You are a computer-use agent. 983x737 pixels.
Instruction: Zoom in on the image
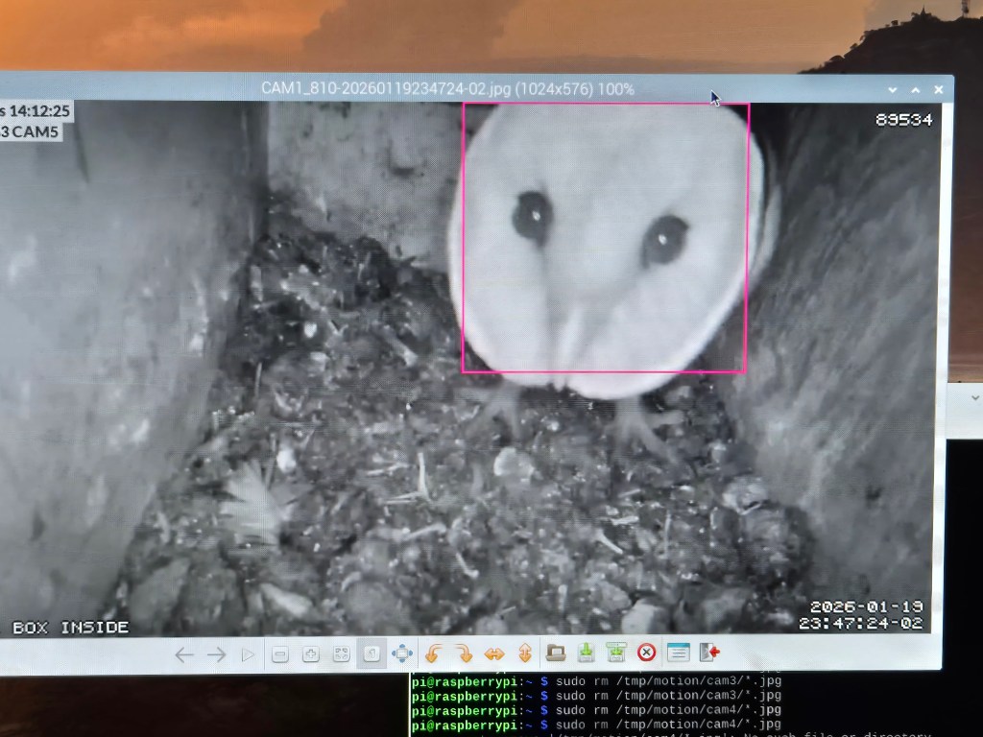click(311, 654)
